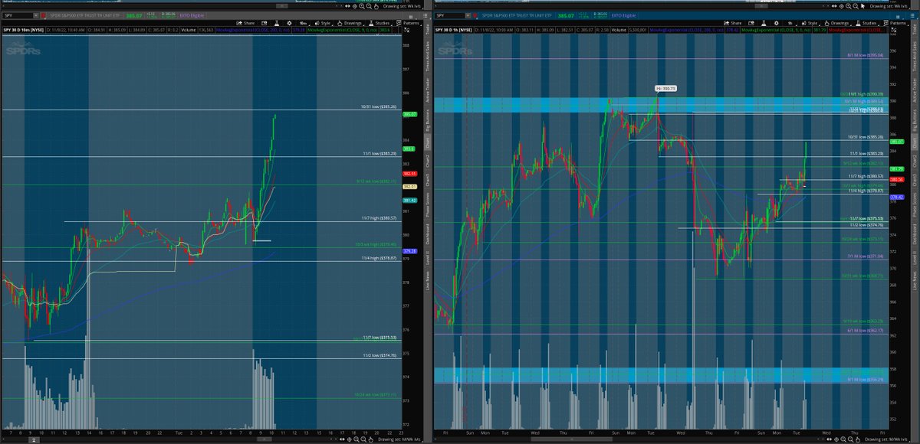920x444 pixels.
Task: Open the Drawings menu on the 1h chart
Action: coord(838,23)
